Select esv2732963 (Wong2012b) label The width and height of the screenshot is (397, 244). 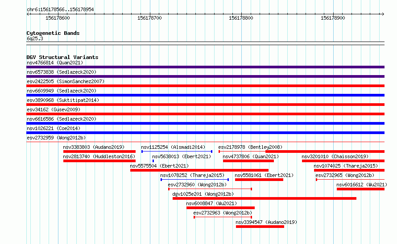(x=223, y=213)
